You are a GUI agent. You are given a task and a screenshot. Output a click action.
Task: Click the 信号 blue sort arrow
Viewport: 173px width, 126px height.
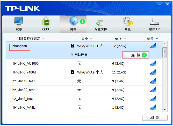(157, 39)
